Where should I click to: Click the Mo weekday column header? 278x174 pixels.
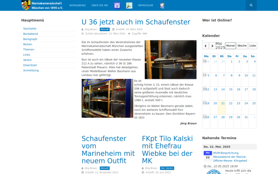206,56
